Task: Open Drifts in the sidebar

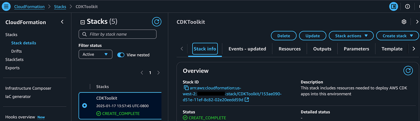Action: click(16, 51)
